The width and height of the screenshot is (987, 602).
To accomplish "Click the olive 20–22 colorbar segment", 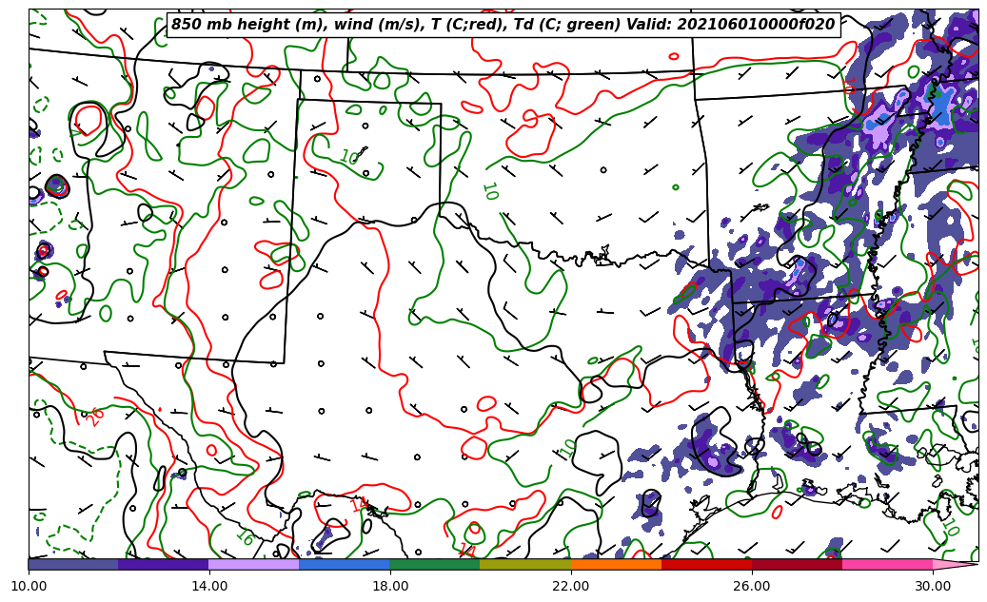I will coord(525,564).
